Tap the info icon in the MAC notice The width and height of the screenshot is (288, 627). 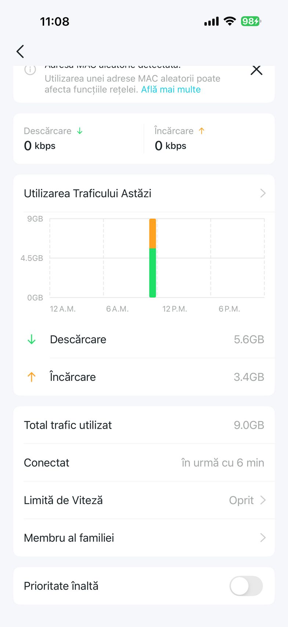click(x=30, y=70)
